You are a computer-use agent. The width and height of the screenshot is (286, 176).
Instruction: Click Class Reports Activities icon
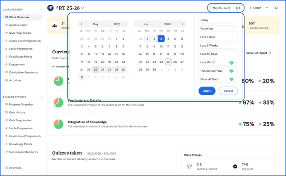tap(6, 80)
